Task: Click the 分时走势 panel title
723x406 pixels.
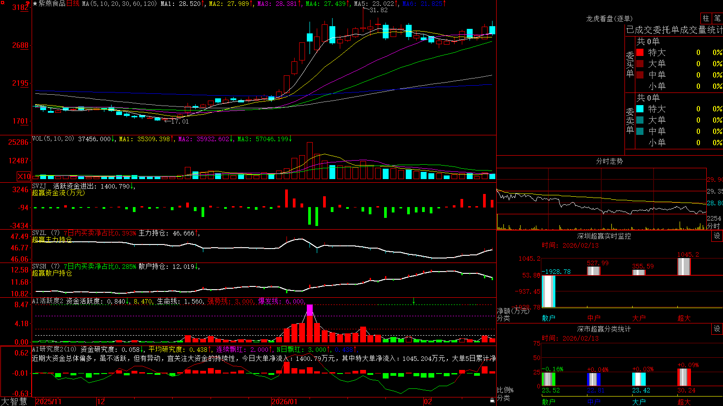Action: pos(609,161)
